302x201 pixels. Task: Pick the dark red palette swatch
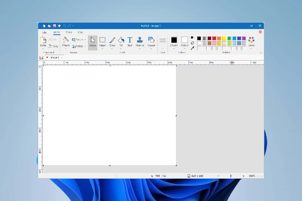pos(210,38)
